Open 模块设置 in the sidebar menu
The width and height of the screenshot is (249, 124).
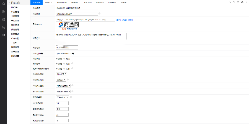tap(15, 56)
